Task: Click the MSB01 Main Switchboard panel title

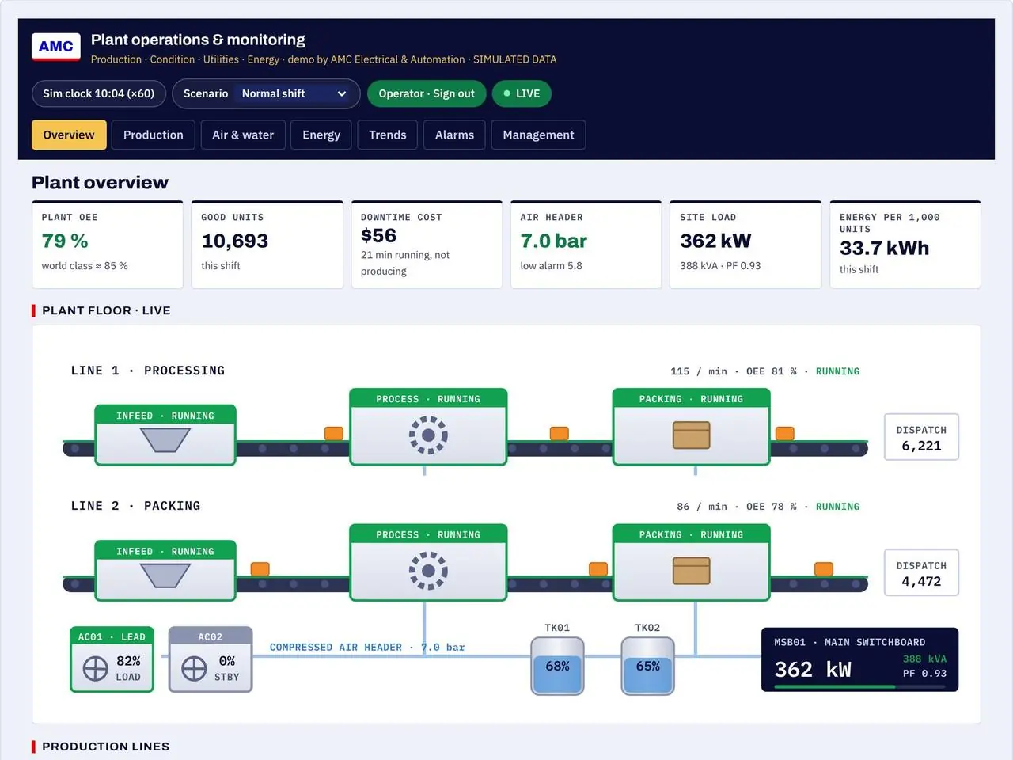Action: pyautogui.click(x=849, y=642)
